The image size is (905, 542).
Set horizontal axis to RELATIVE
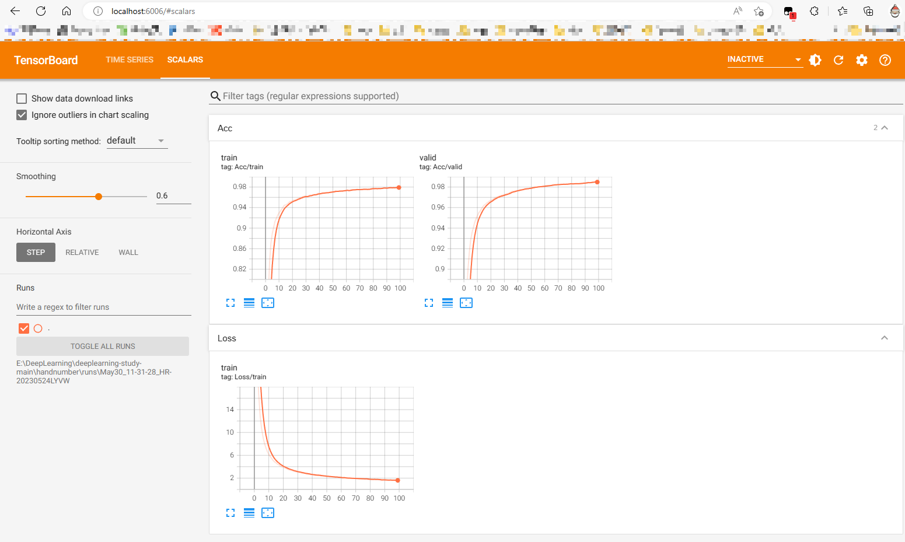(82, 253)
